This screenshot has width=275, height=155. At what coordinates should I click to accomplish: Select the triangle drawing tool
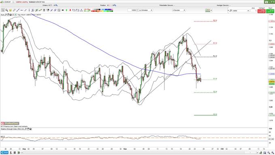(81, 10)
